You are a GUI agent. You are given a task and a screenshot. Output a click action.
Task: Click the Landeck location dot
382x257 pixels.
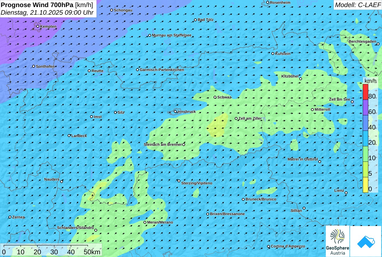point(69,135)
